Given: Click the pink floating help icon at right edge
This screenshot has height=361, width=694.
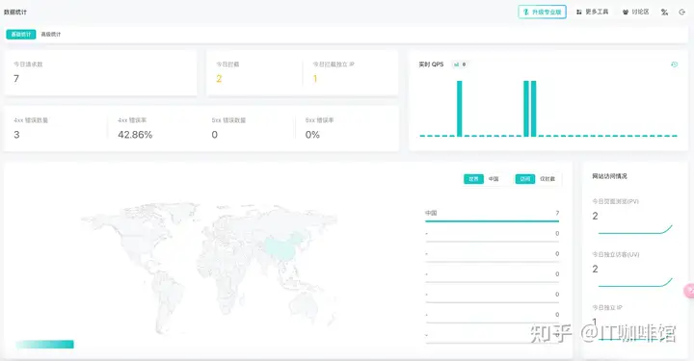Looking at the screenshot, I should [689, 291].
